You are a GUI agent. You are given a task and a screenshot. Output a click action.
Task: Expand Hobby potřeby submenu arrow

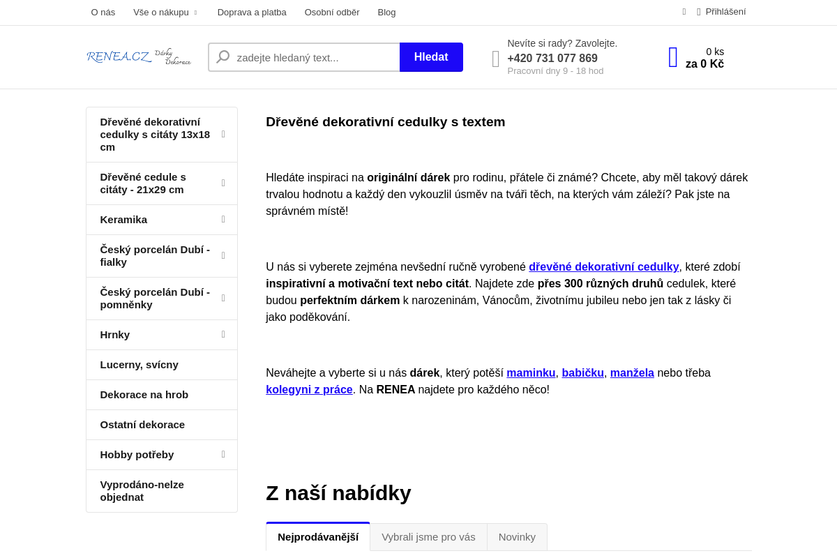point(223,455)
